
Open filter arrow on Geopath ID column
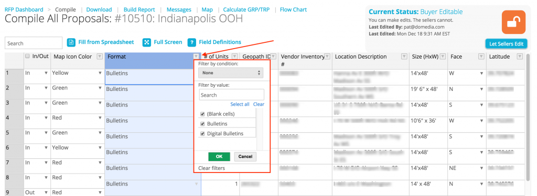click(x=273, y=56)
